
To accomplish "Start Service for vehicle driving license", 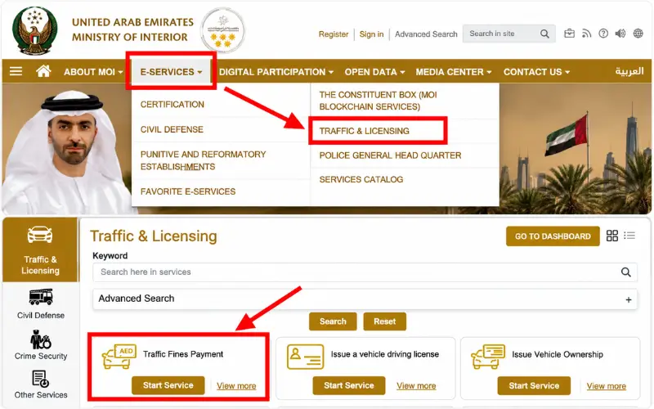I will click(349, 385).
